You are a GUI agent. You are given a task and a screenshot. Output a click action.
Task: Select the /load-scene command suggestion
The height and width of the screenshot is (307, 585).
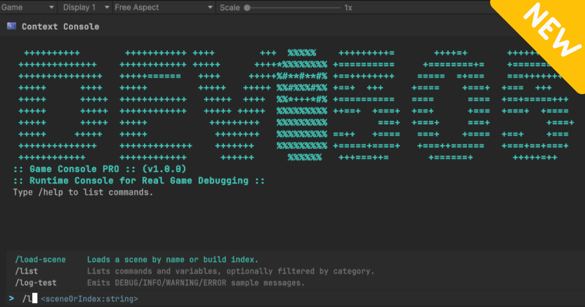coord(40,260)
